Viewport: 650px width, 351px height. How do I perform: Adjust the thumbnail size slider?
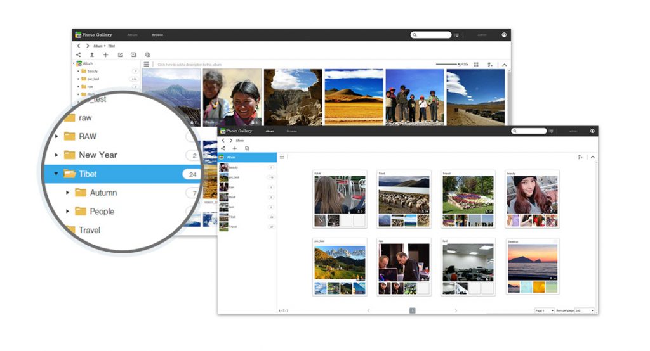[x=447, y=65]
